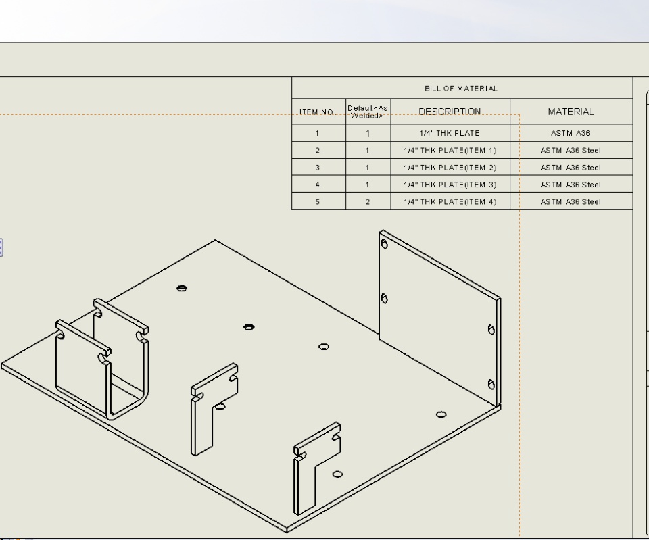
Task: Select '1/4" THK PLATE(ITEM 1)' description cell
Action: [450, 150]
